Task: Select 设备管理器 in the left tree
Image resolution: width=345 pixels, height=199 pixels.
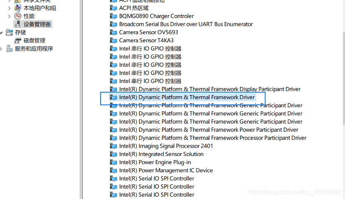Action: (37, 24)
